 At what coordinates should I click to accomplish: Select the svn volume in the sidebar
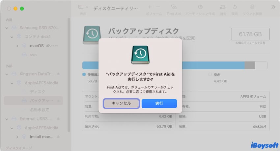33,54
